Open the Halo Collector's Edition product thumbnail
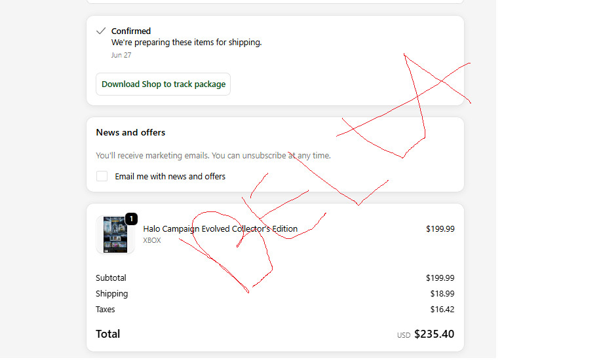Viewport: 601px width, 360px height. click(x=115, y=234)
